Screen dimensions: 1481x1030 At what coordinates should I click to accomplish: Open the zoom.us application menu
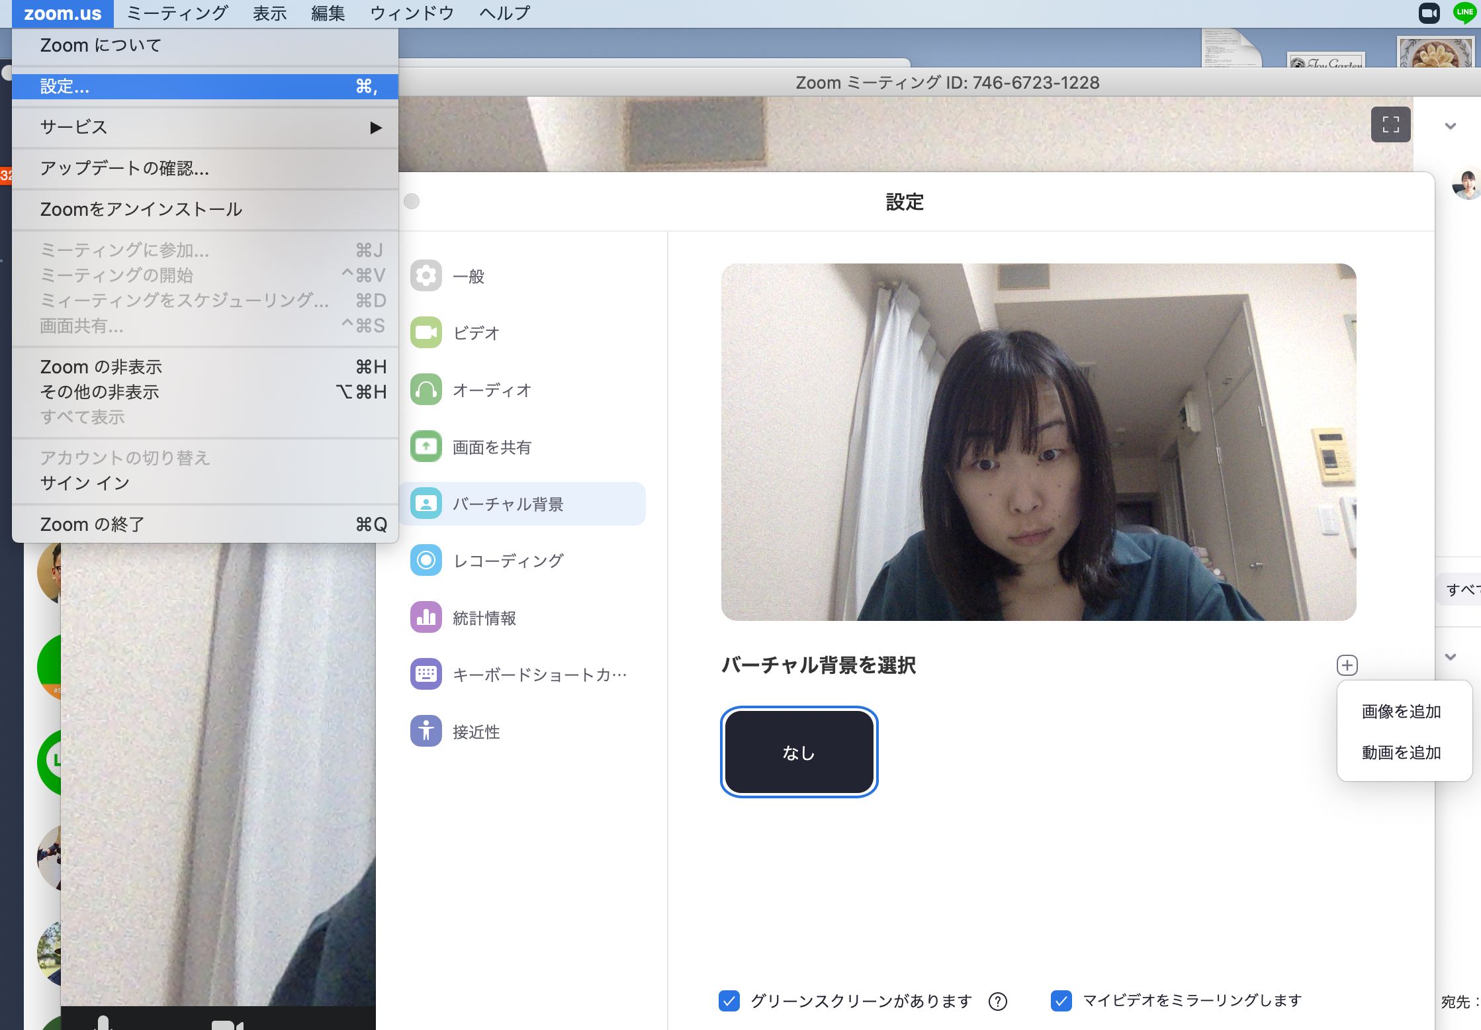click(63, 13)
